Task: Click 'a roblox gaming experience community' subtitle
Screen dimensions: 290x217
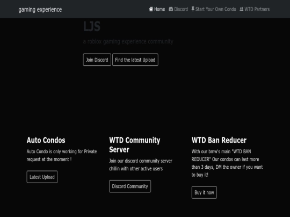Action: coord(128,41)
